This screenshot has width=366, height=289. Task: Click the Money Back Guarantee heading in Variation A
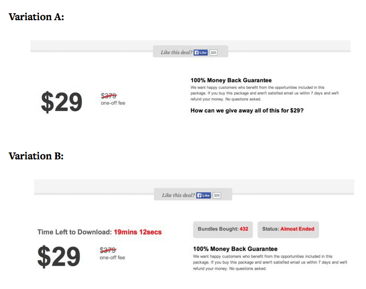[x=231, y=80]
